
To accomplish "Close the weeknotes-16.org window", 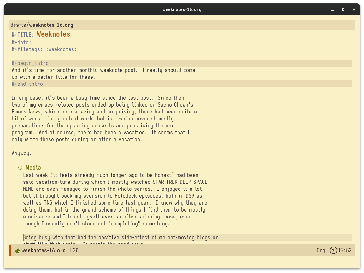I will coord(354,9).
